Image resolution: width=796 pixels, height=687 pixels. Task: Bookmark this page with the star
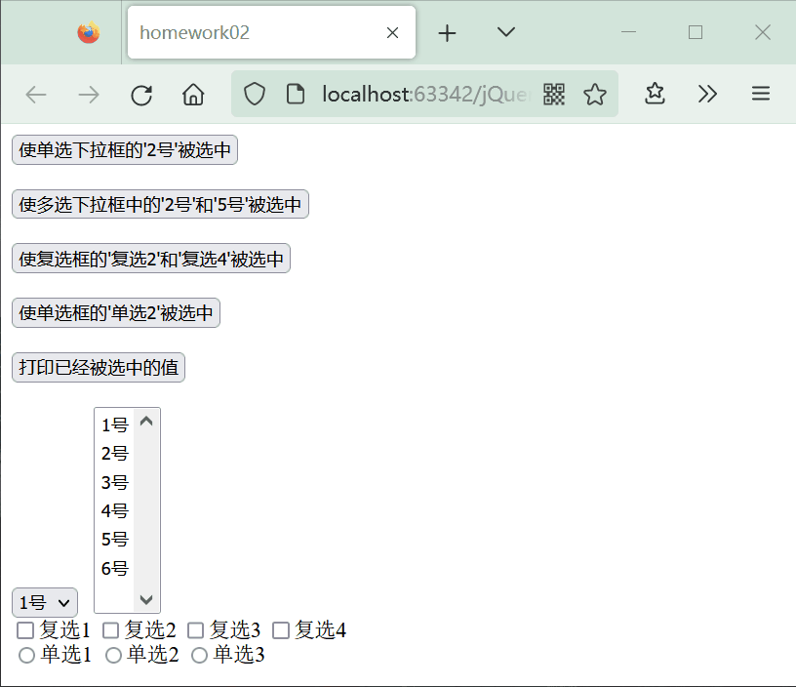pyautogui.click(x=594, y=95)
